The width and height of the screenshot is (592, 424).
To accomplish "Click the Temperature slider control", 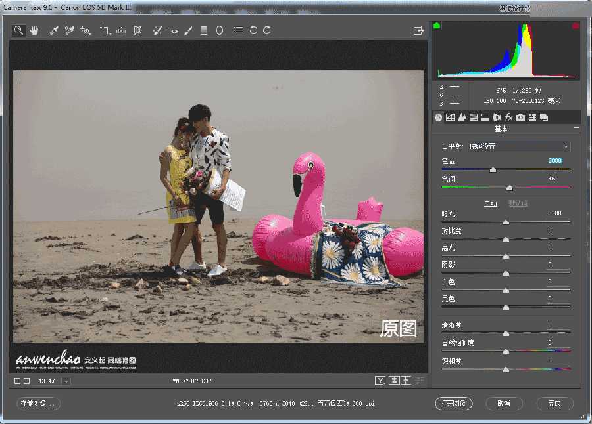I will tap(493, 169).
